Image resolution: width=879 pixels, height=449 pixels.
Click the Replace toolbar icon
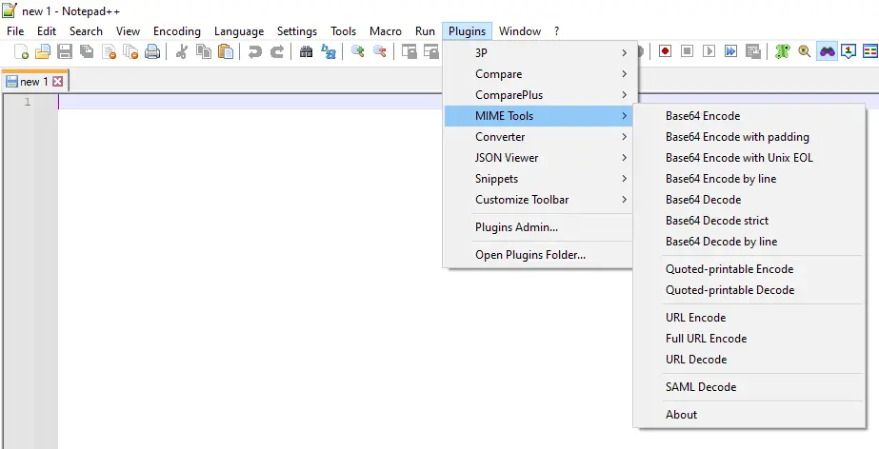coord(329,52)
